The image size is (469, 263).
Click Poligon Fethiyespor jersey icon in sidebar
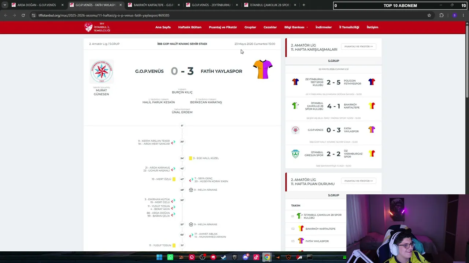coord(372,82)
